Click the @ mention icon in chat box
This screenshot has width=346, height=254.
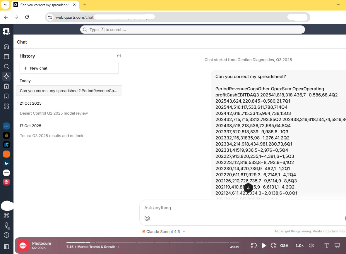coord(148,218)
